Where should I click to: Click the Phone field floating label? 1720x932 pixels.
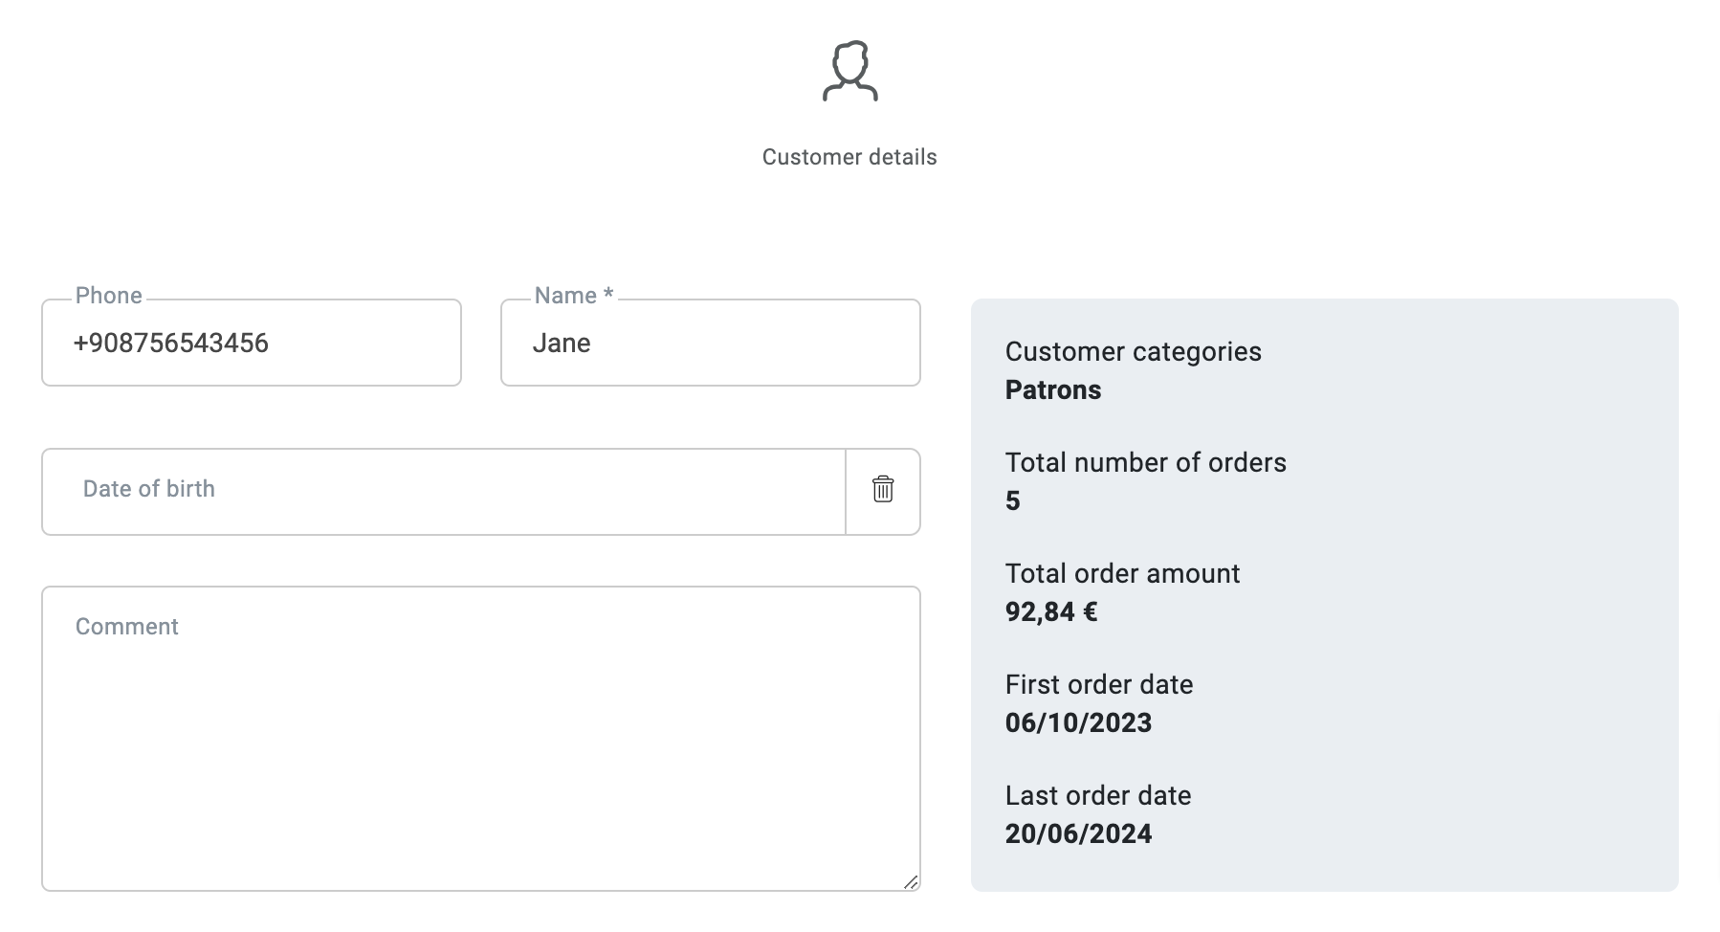click(108, 296)
